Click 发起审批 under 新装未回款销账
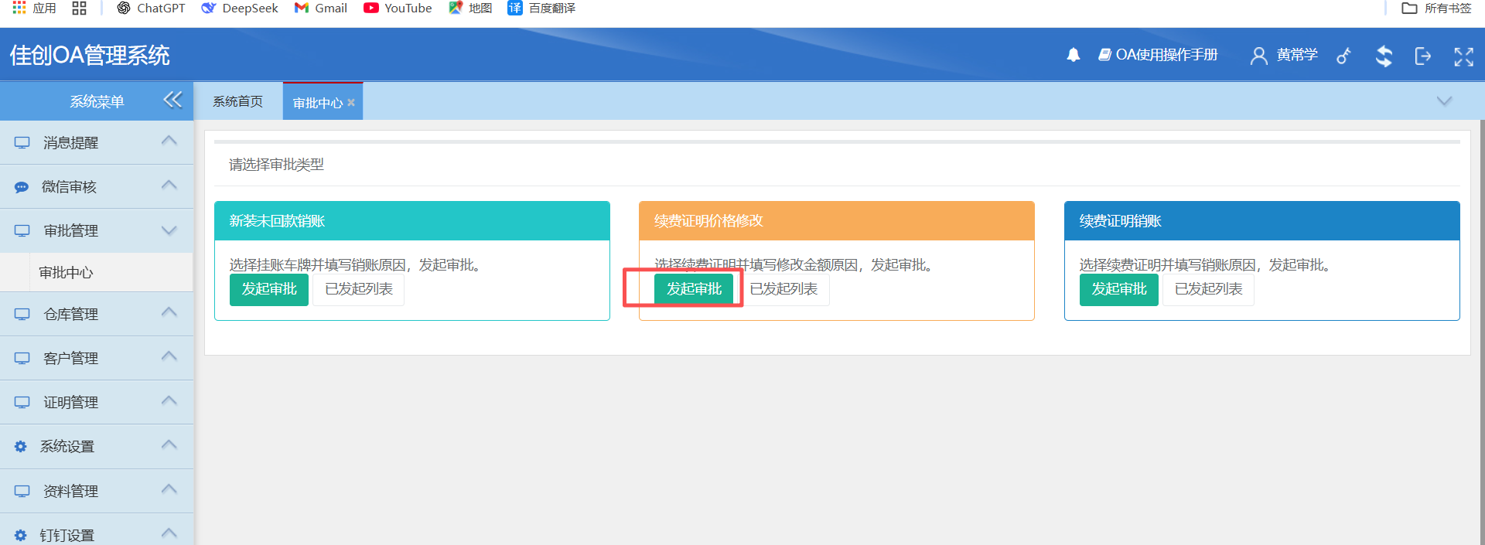1485x545 pixels. coord(269,289)
